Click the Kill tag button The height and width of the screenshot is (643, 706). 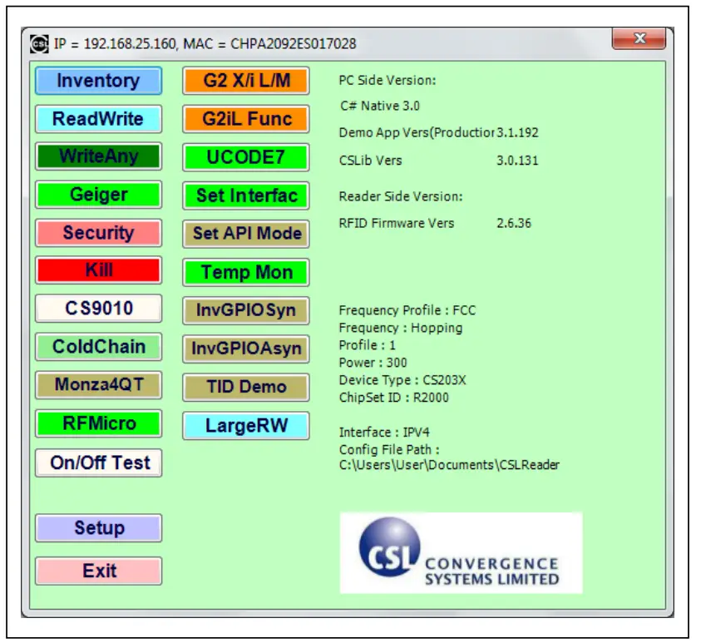(97, 271)
